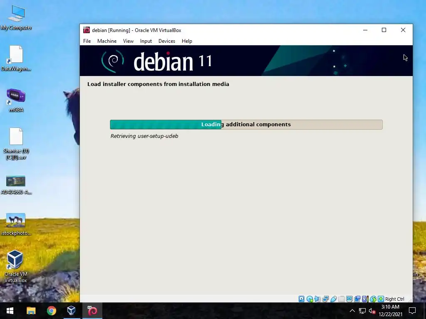Click the debian 11 banner logo
The image size is (426, 319).
coord(157,61)
